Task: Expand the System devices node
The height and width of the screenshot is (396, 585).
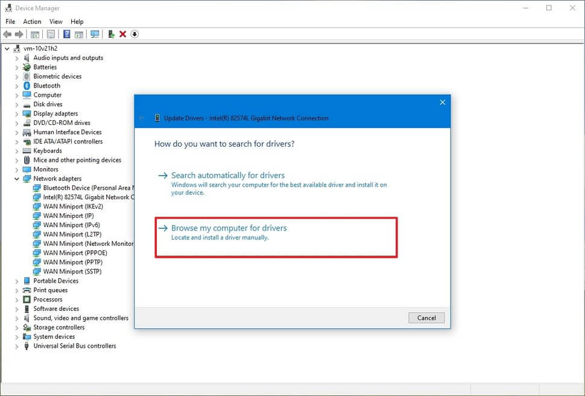Action: click(x=17, y=337)
